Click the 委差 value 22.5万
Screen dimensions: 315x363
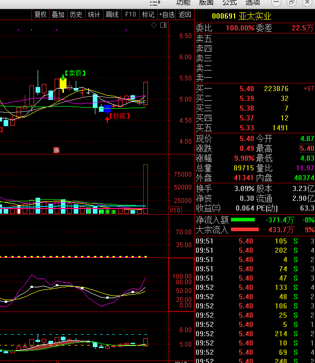point(303,28)
